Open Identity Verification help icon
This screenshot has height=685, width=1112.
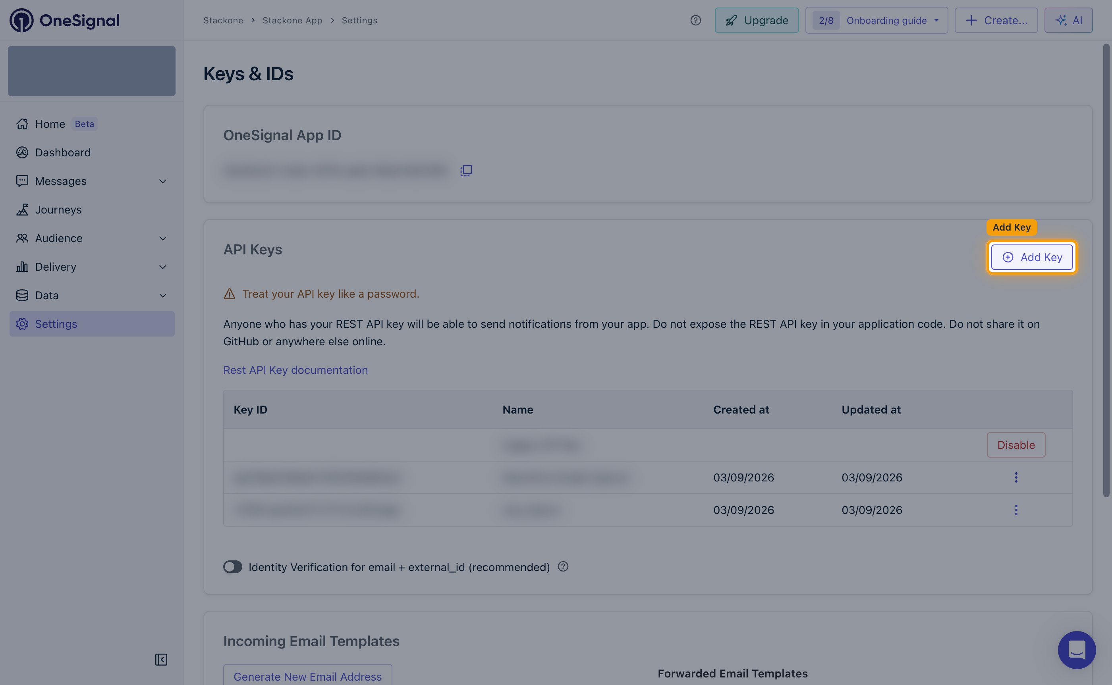(563, 566)
